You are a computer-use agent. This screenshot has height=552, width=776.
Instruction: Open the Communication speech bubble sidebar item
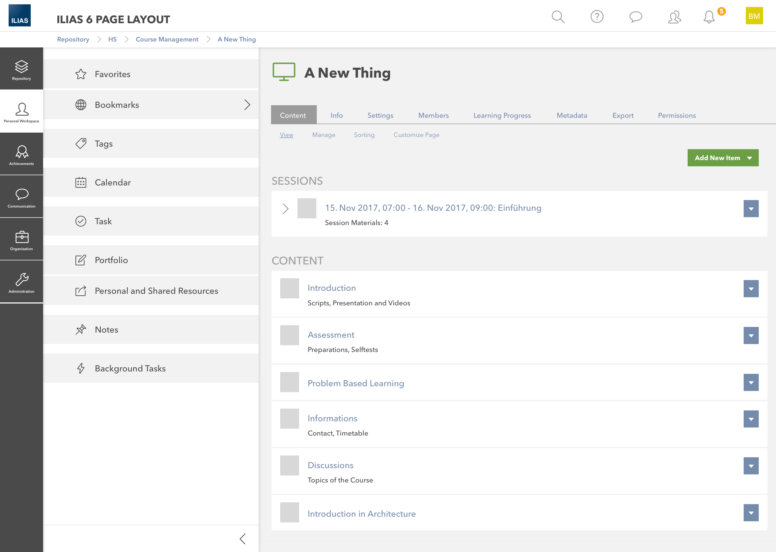coord(21,197)
